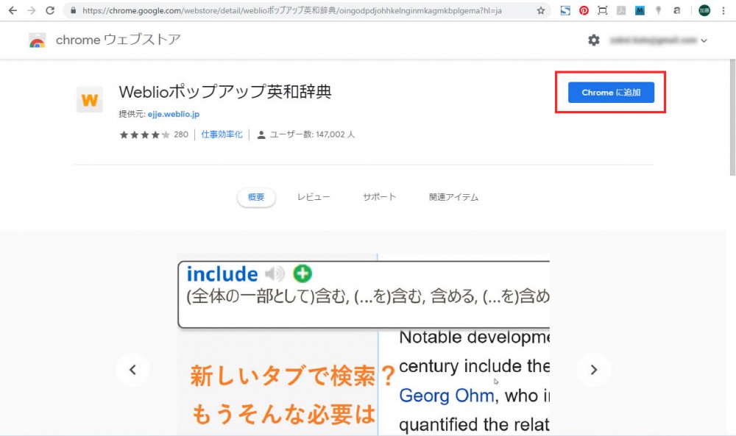Click the blue M extension icon
The height and width of the screenshot is (436, 736).
click(640, 10)
